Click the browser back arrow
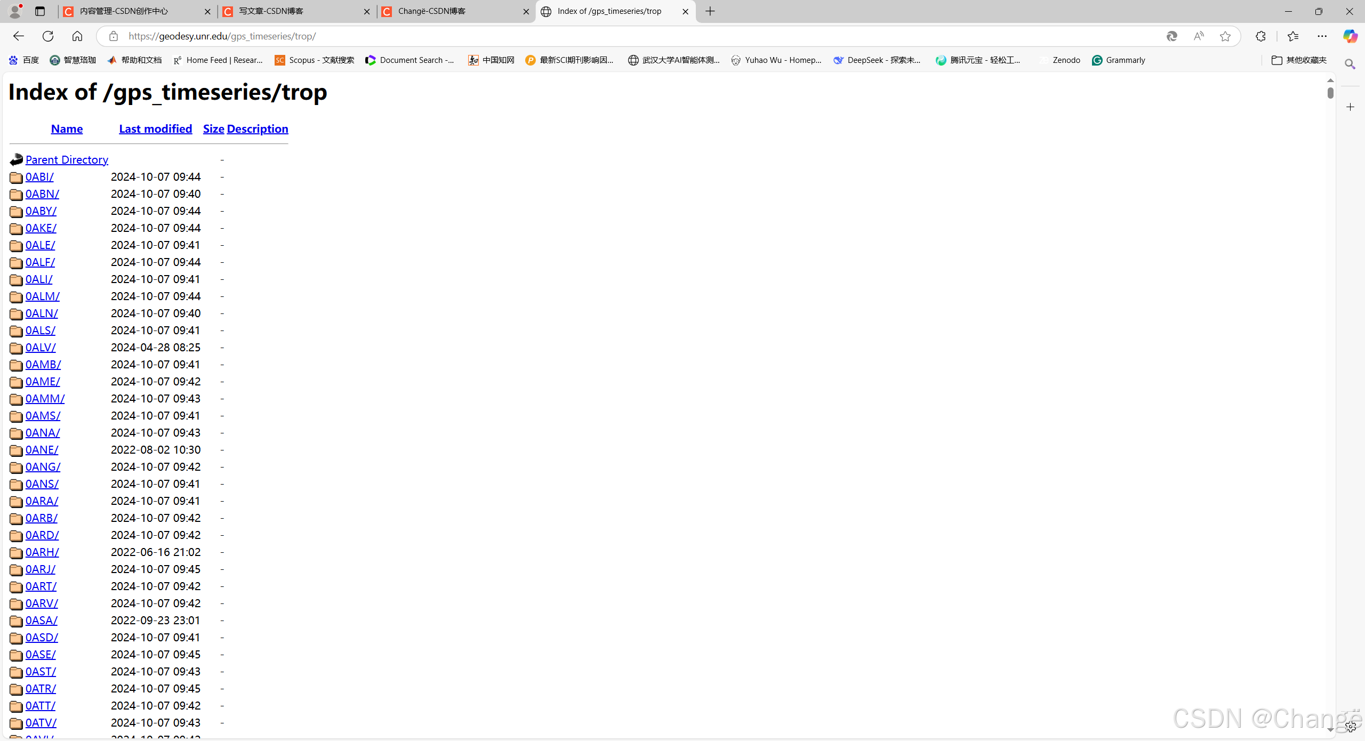 tap(19, 36)
